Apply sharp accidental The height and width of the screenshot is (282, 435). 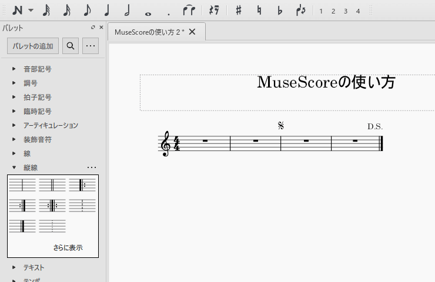point(238,11)
